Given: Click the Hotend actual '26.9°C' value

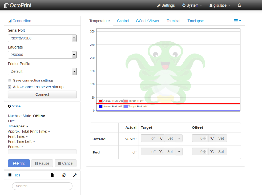Looking at the screenshot, I should 131,139.
